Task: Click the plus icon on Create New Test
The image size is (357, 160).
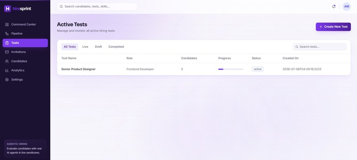Action: tap(321, 27)
